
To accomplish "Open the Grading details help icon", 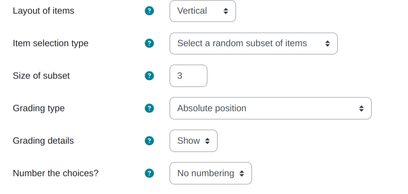I will (149, 141).
